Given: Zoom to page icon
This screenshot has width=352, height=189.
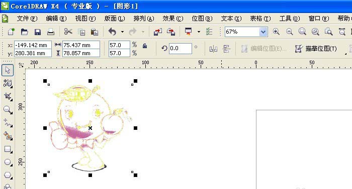Looking at the screenshot, I should pos(329,32).
